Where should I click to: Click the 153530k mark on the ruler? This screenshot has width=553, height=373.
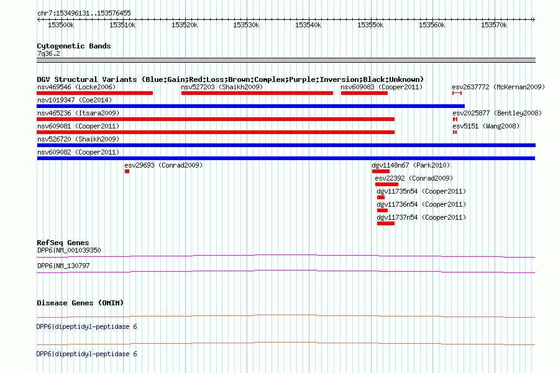[246, 25]
